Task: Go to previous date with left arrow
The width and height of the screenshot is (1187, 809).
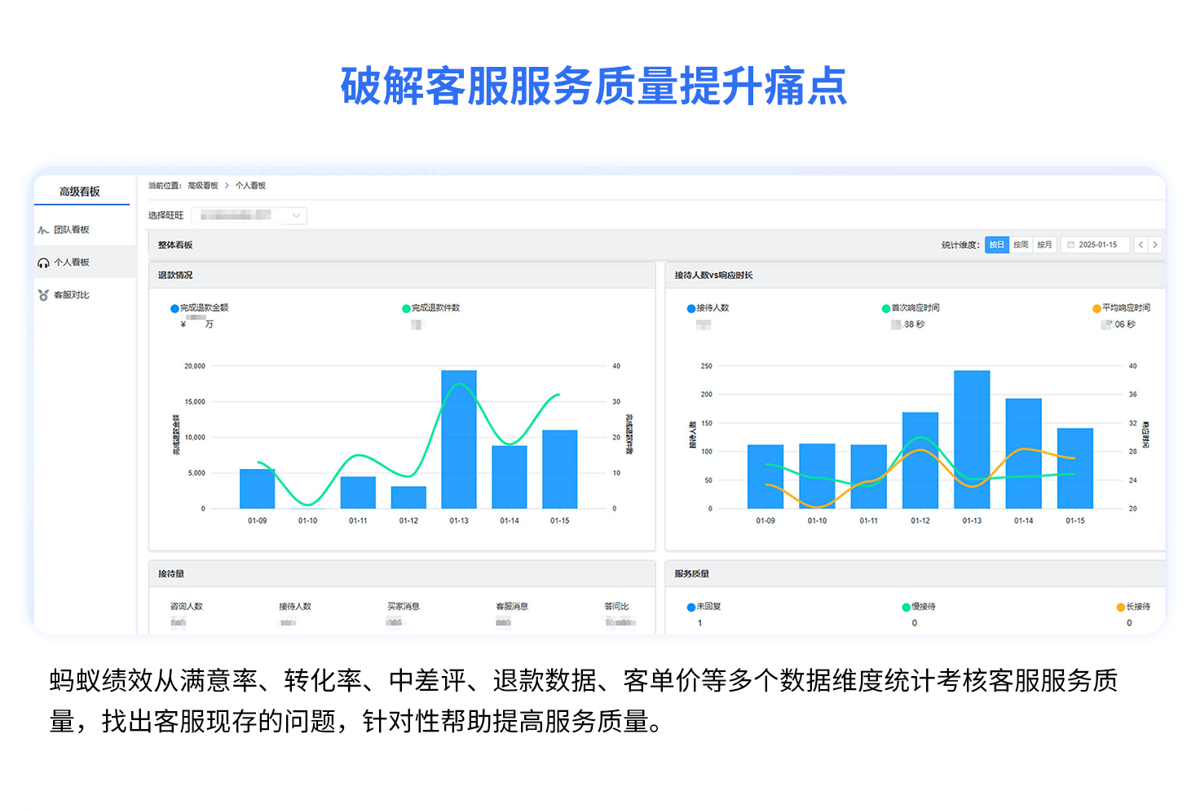Action: click(1141, 245)
